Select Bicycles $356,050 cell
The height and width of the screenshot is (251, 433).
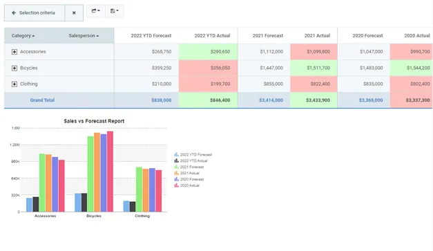click(x=209, y=68)
